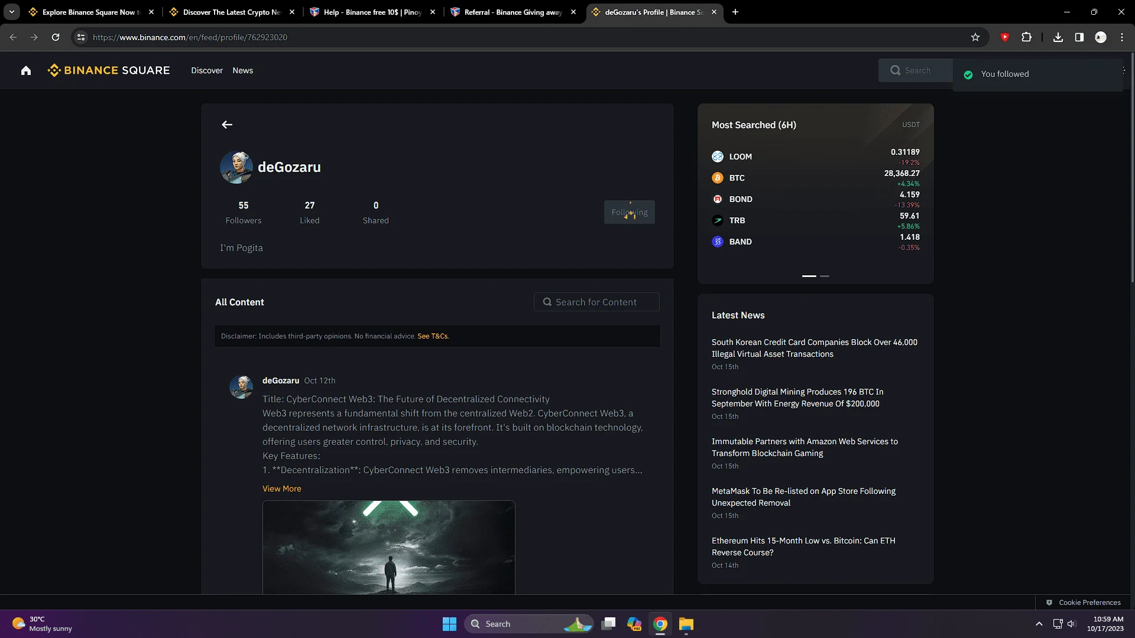Close the deGozaru's Profile tab
The width and height of the screenshot is (1135, 638).
point(714,12)
